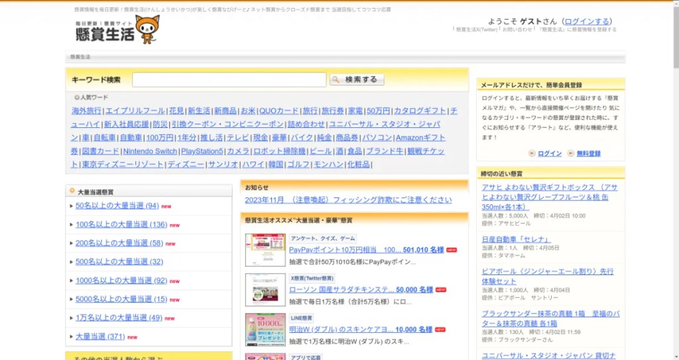Click the page vertical scrollbar
Screen dimensions: 679x360
pos(675,199)
